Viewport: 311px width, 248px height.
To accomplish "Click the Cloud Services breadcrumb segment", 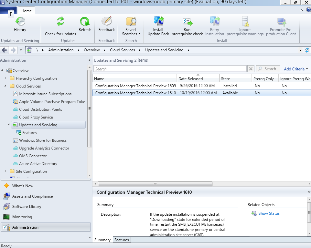I will tap(123, 50).
